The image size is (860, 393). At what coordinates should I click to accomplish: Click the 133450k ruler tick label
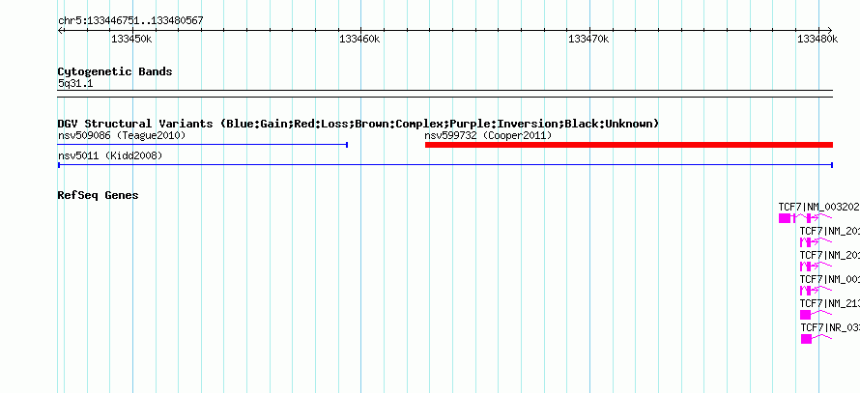131,39
